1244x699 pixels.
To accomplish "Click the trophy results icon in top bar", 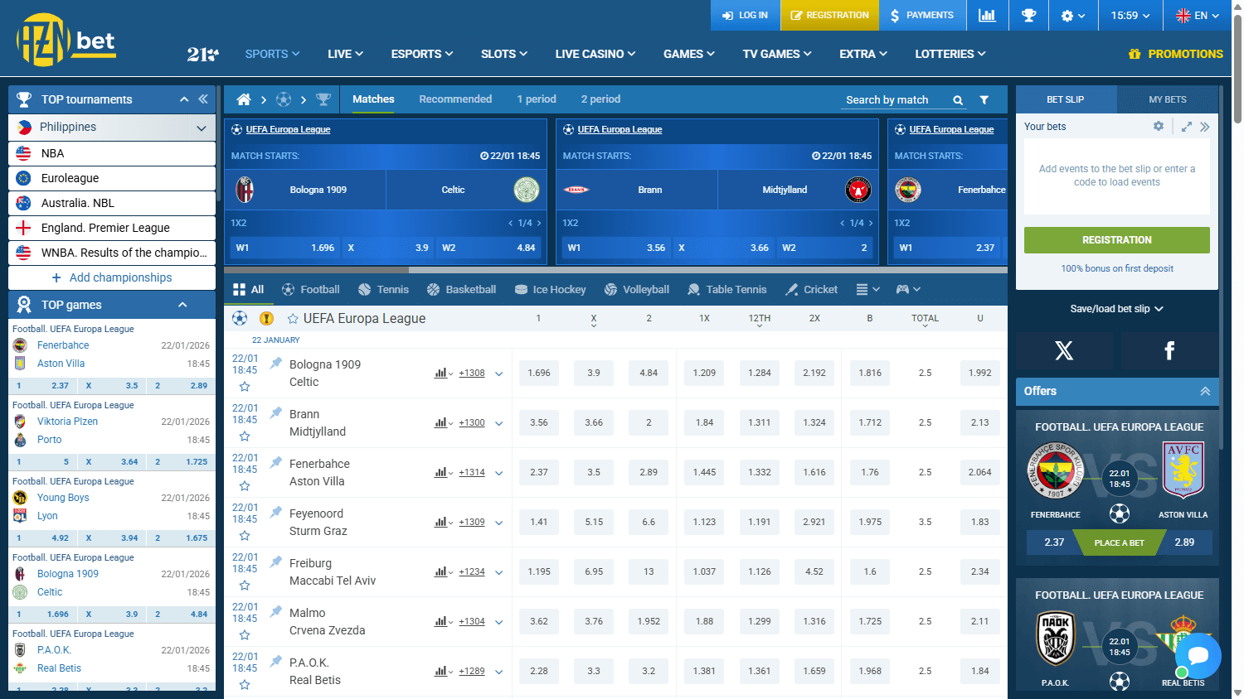I will click(x=1028, y=15).
